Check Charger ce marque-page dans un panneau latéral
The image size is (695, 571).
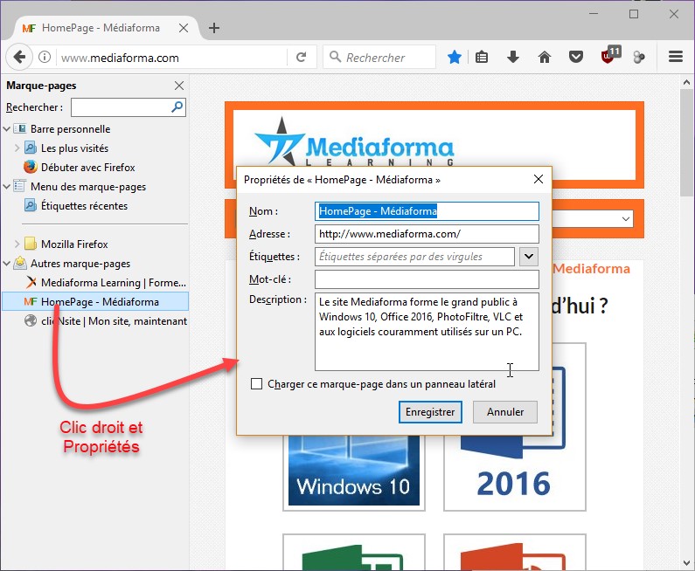pos(256,384)
